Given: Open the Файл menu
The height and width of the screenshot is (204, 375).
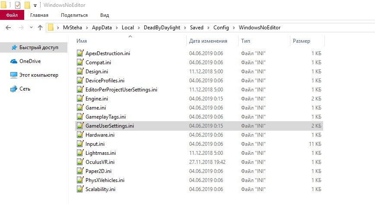Looking at the screenshot, I should (x=12, y=15).
